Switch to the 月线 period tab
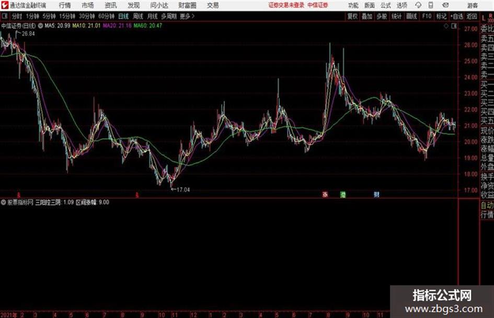This screenshot has width=494, height=318. [153, 16]
